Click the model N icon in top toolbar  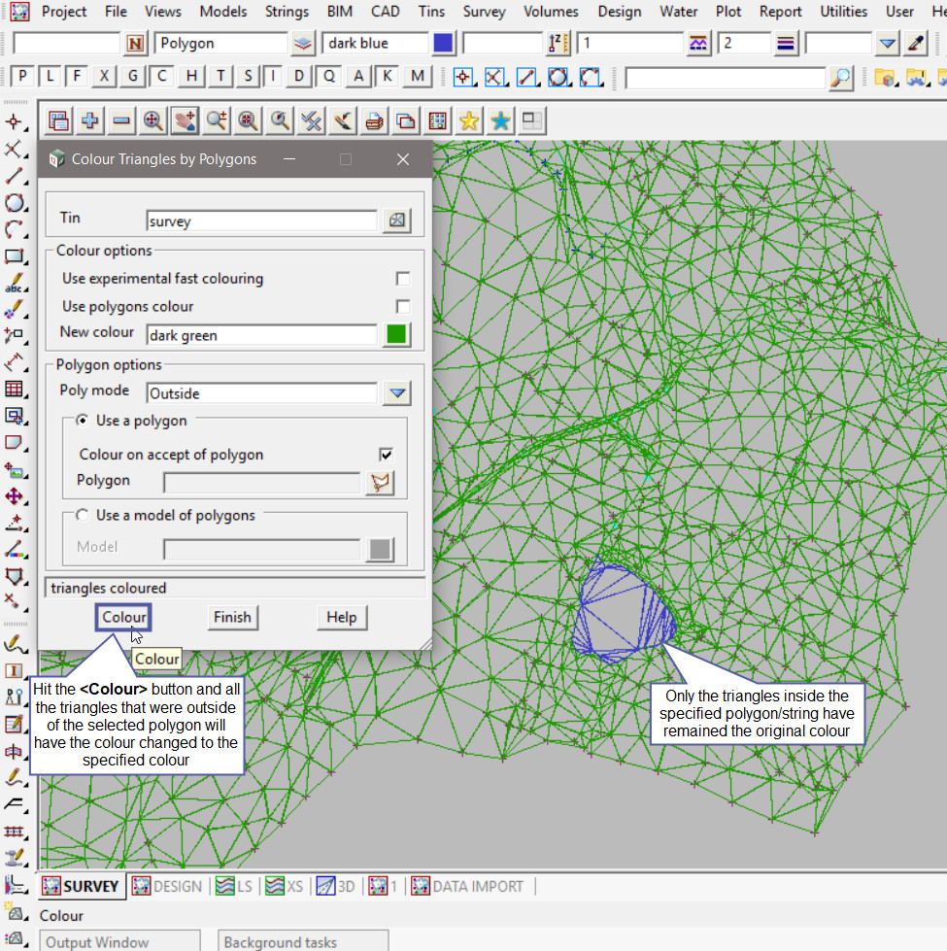pyautogui.click(x=135, y=44)
